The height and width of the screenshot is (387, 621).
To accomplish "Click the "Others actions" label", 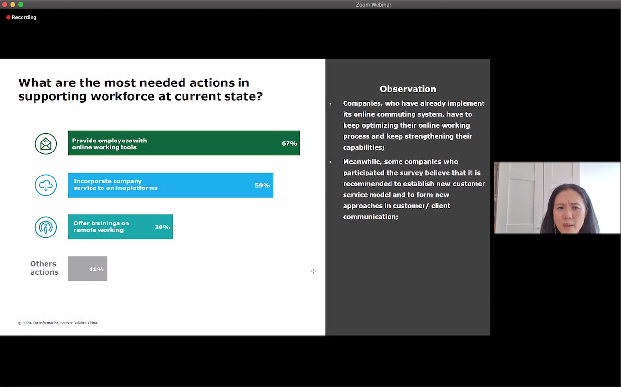I will point(44,268).
